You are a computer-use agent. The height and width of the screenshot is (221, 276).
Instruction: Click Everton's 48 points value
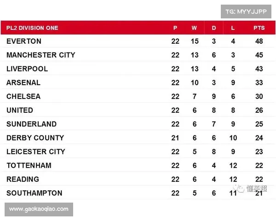click(259, 41)
